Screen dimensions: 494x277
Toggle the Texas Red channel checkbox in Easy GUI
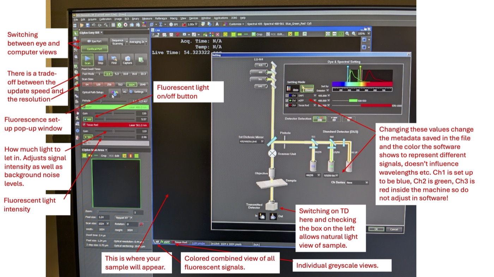tap(84, 125)
